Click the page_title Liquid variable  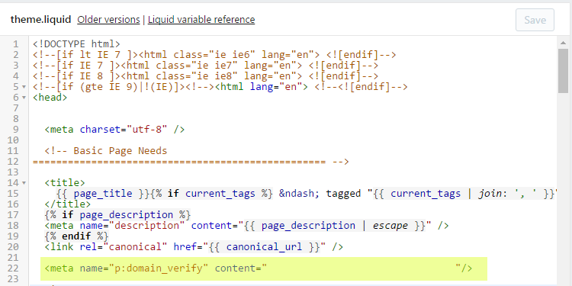[103, 194]
